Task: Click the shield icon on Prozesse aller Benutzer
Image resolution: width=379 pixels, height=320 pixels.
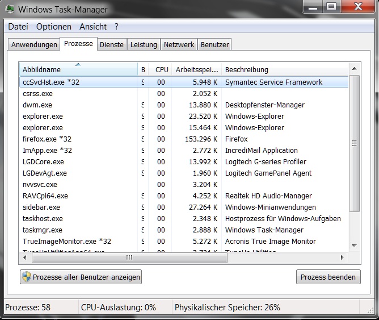Action: click(x=26, y=277)
